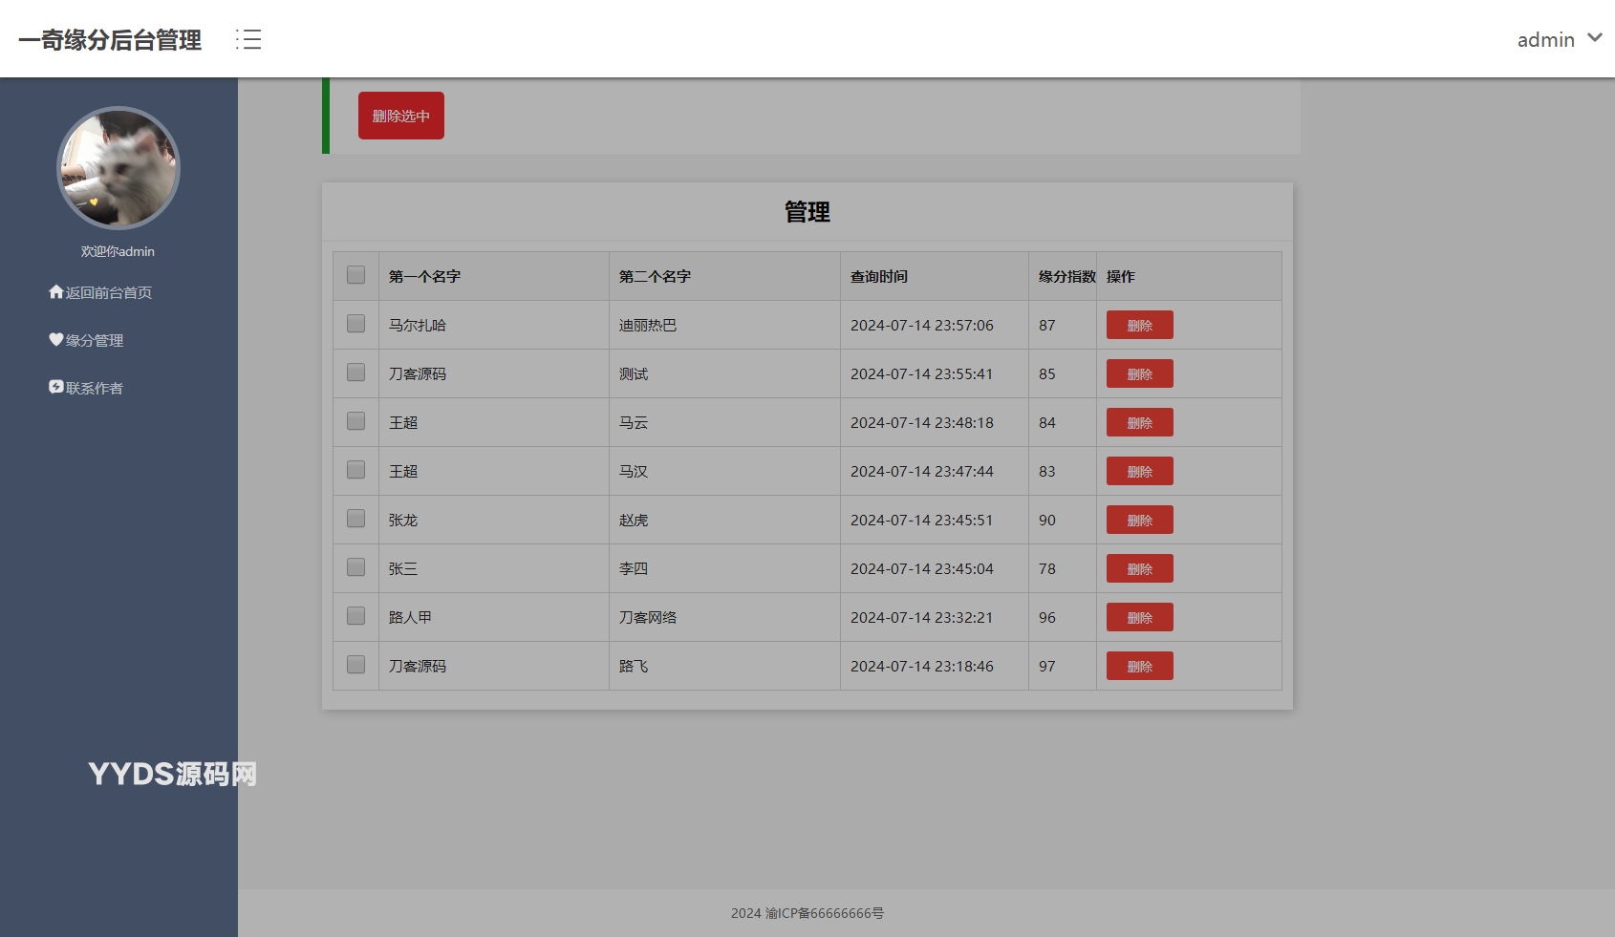Delete the record with score 85
This screenshot has height=937, width=1615.
click(x=1139, y=373)
